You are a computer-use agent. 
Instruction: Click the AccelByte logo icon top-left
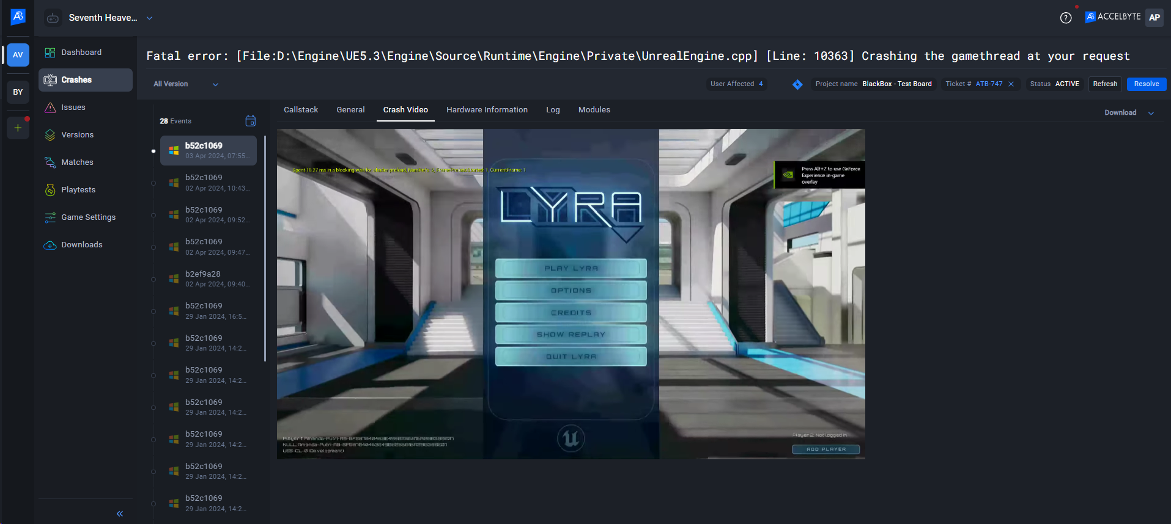[x=18, y=17]
